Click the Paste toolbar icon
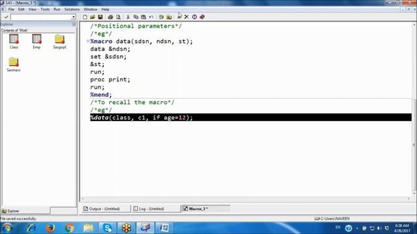This screenshot has width=417, height=234. tap(143, 17)
